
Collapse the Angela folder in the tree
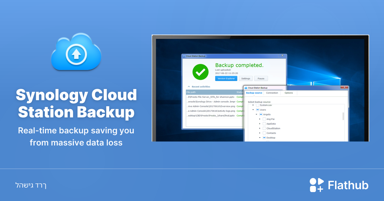click(x=256, y=115)
